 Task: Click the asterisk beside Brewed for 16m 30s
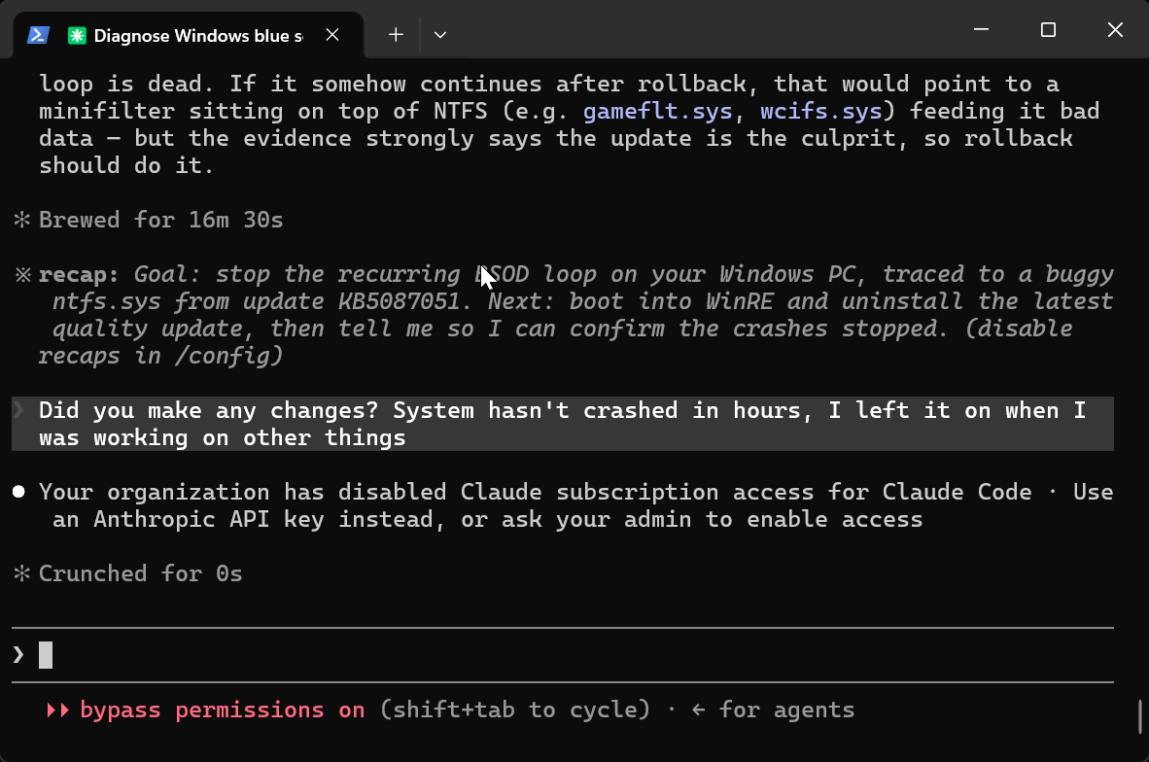coord(22,220)
